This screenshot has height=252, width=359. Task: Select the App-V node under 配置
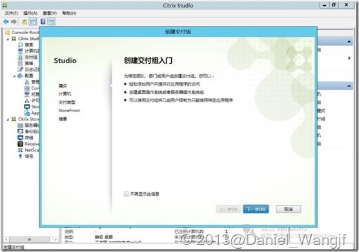pos(32,113)
